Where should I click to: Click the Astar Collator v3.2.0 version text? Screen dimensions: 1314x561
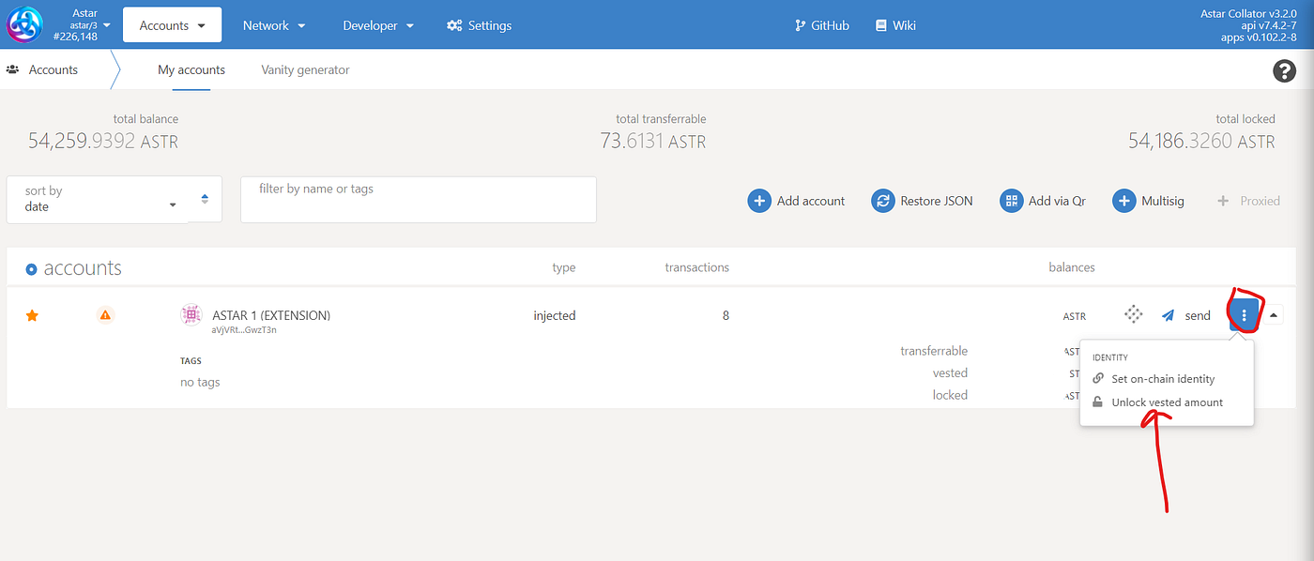(1248, 13)
